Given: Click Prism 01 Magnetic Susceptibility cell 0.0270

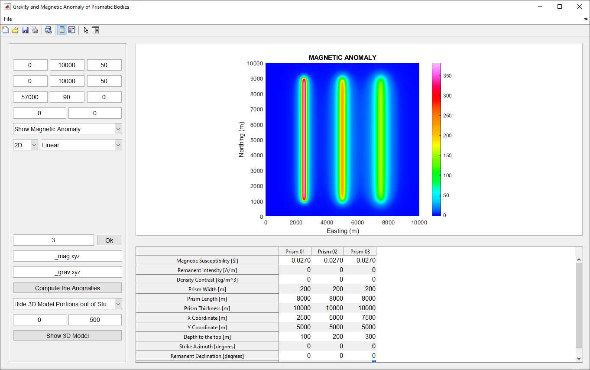Looking at the screenshot, I should [x=295, y=260].
